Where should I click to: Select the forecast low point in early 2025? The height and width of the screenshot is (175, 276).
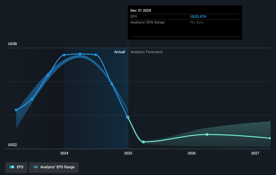(x=144, y=142)
